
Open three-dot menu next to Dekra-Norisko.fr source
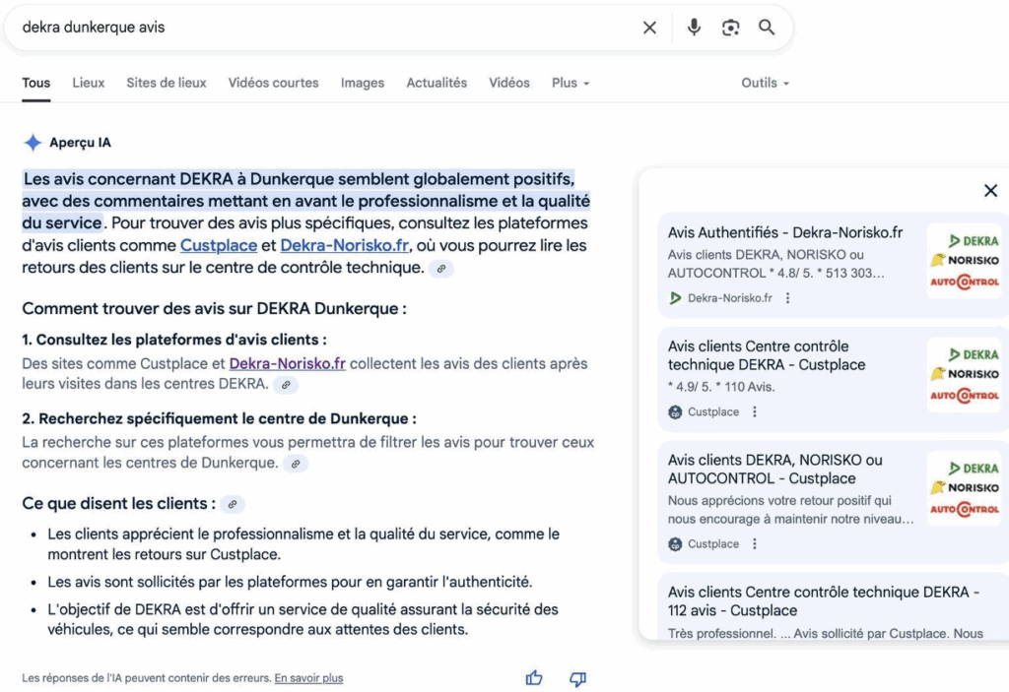(x=787, y=298)
